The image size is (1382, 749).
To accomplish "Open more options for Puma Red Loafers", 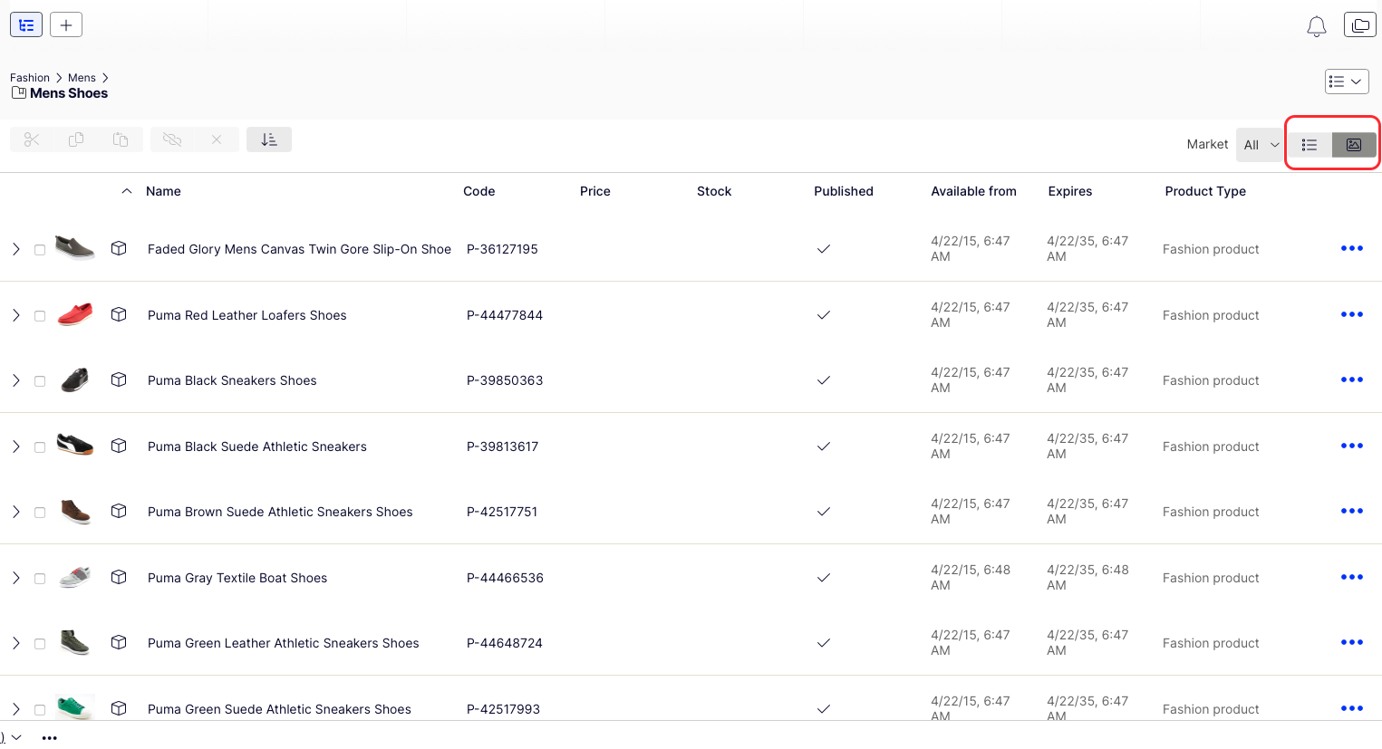I will 1352,314.
